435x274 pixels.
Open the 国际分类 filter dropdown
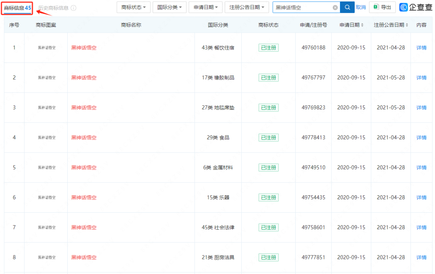coord(169,7)
